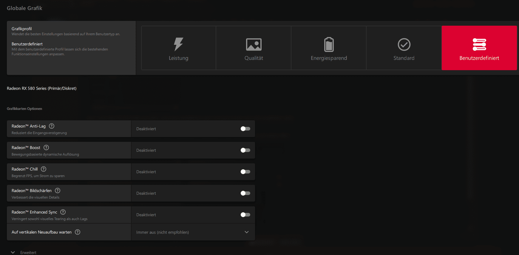The width and height of the screenshot is (519, 255).
Task: Click Verringert sowohl visuelles Tearing description
Action: coord(50,219)
